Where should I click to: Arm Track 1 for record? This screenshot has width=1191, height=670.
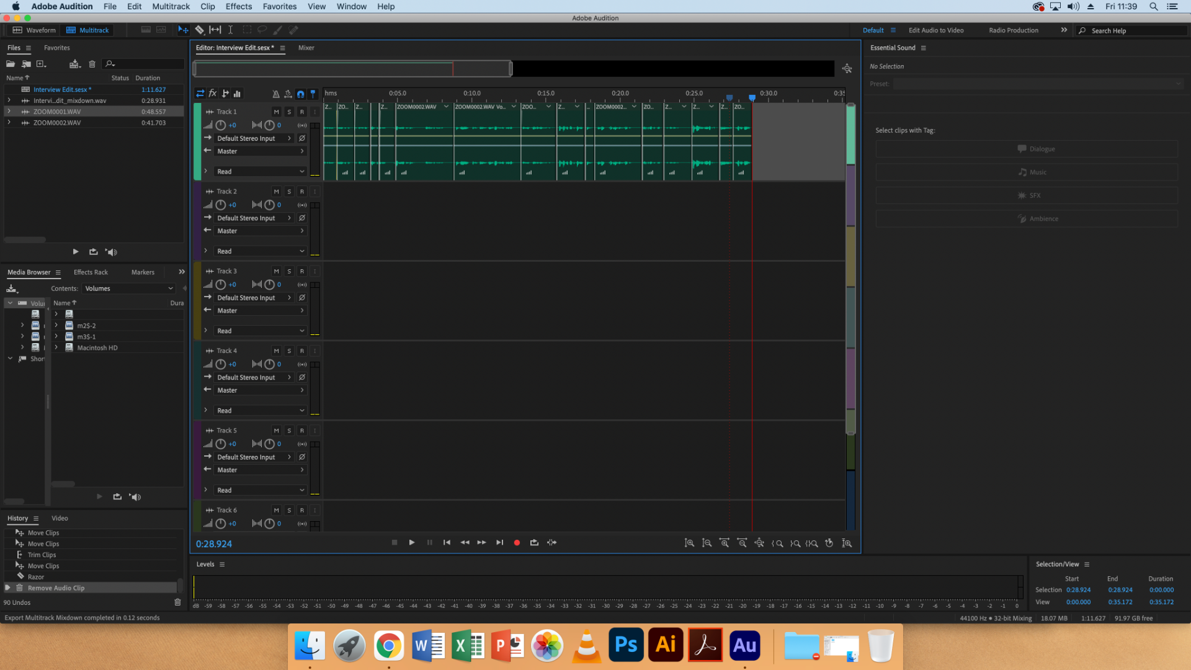pos(302,112)
